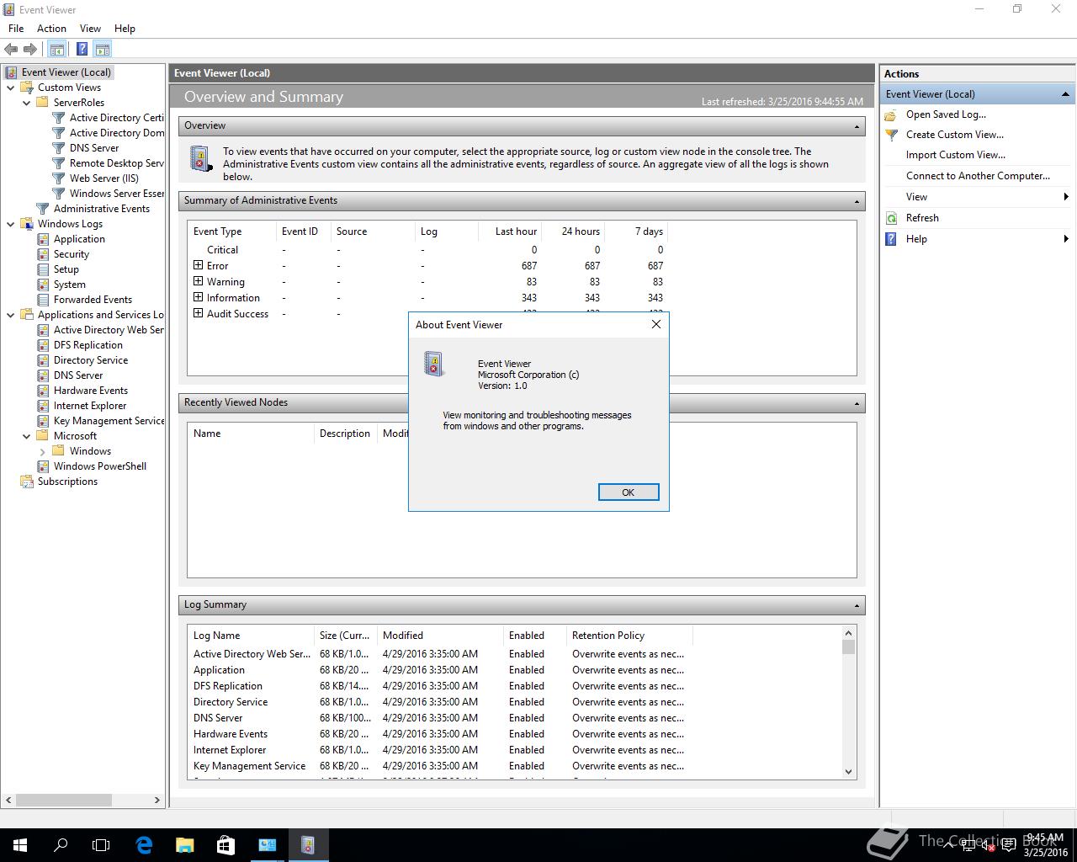Expand the Audit Success event row
This screenshot has height=862, width=1077.
click(x=199, y=313)
